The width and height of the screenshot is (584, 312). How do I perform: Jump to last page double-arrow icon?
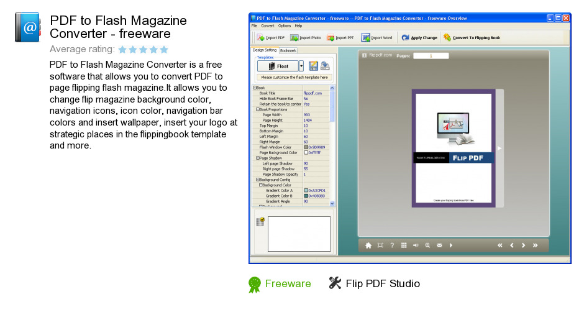(535, 245)
